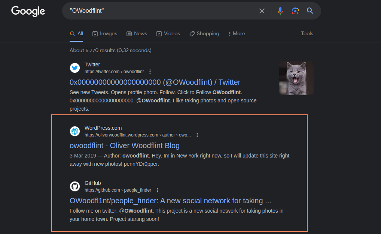Clear the search box with X icon
The image size is (381, 234).
pyautogui.click(x=262, y=11)
